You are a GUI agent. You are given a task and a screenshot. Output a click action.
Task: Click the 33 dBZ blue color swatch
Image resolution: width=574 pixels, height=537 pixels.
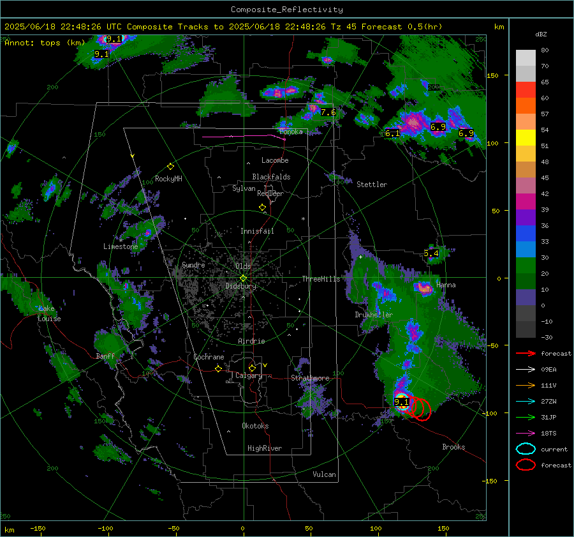click(x=526, y=249)
